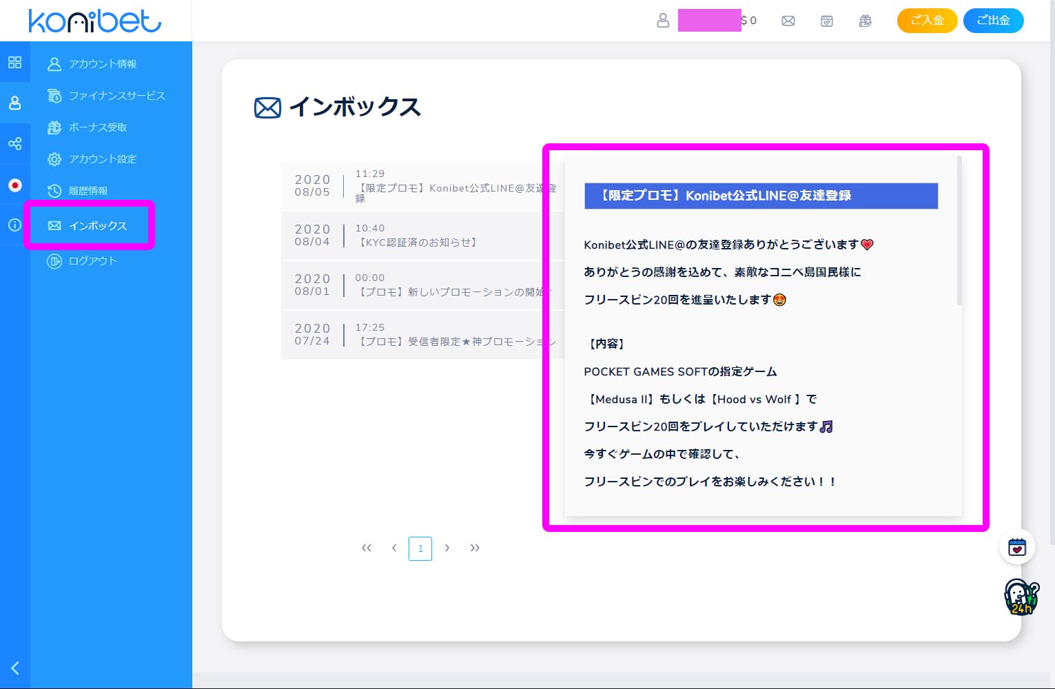The width and height of the screenshot is (1055, 689).
Task: Select the user profile icon in the left rail
Action: pos(14,103)
